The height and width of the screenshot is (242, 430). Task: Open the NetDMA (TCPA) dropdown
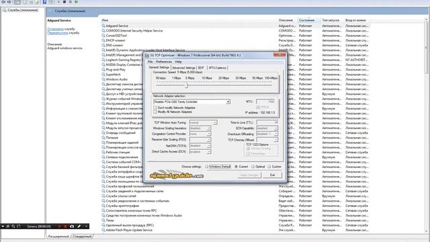click(209, 146)
